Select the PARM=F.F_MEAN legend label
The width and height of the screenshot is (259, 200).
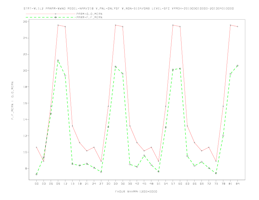pyautogui.click(x=89, y=17)
